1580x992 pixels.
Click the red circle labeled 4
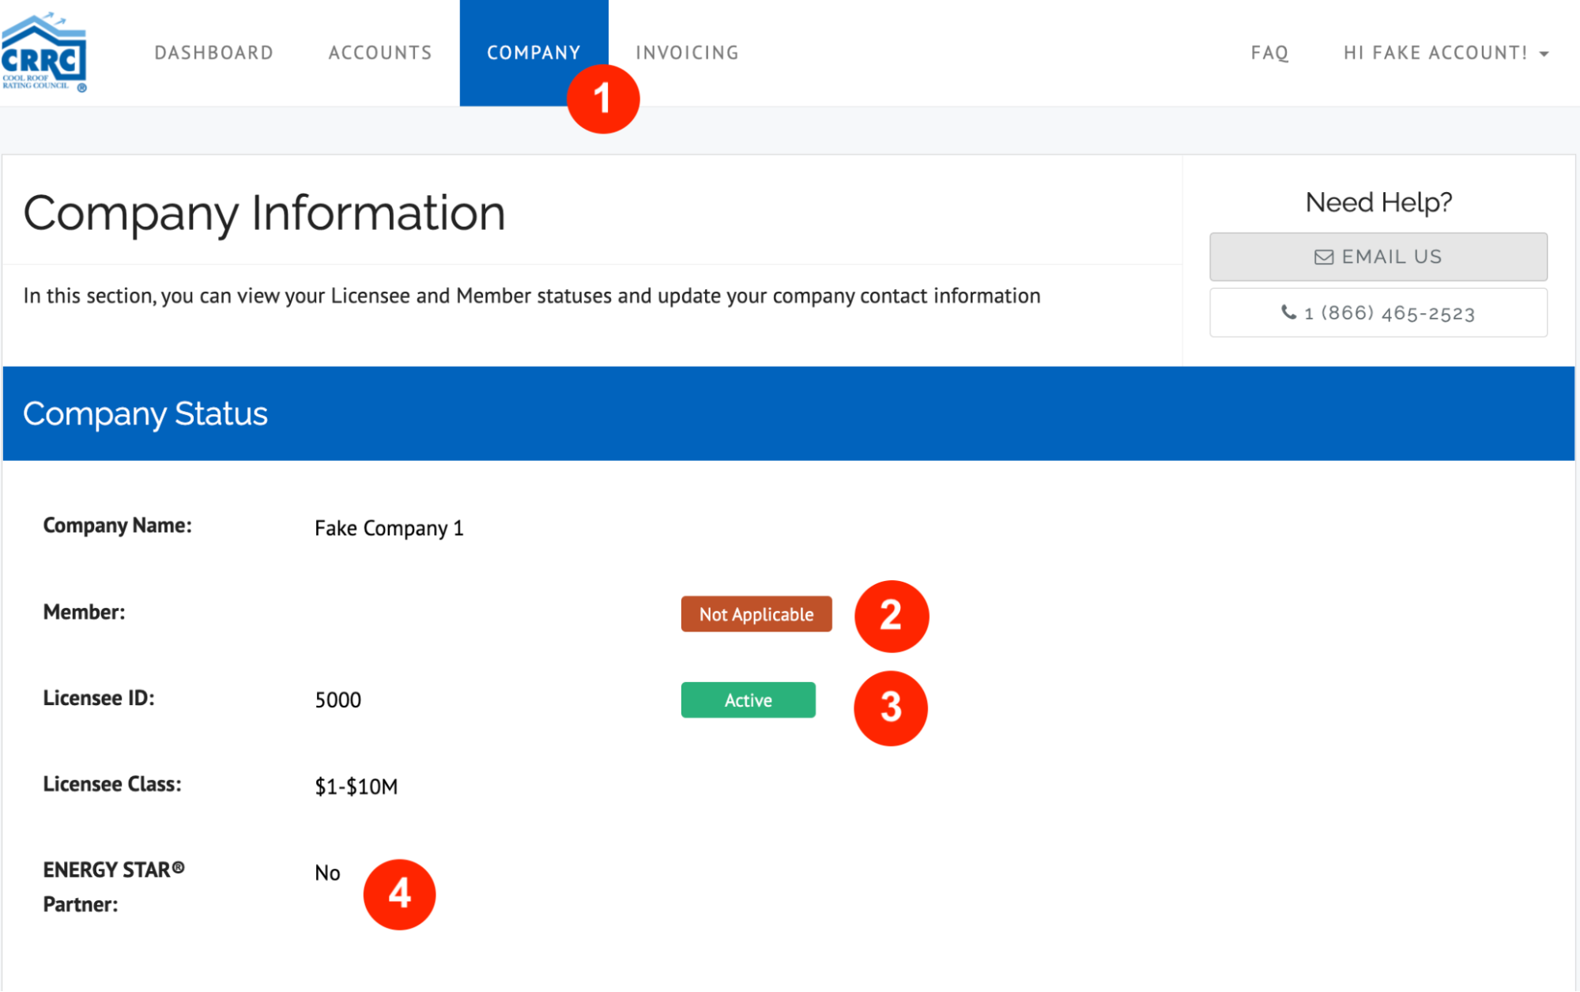pyautogui.click(x=399, y=893)
